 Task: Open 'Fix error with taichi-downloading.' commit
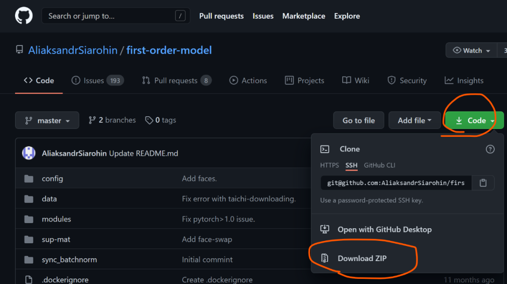[238, 199]
